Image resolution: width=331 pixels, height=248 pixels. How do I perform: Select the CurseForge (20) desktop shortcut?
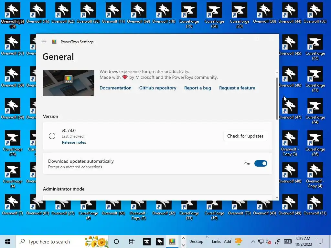point(240,15)
